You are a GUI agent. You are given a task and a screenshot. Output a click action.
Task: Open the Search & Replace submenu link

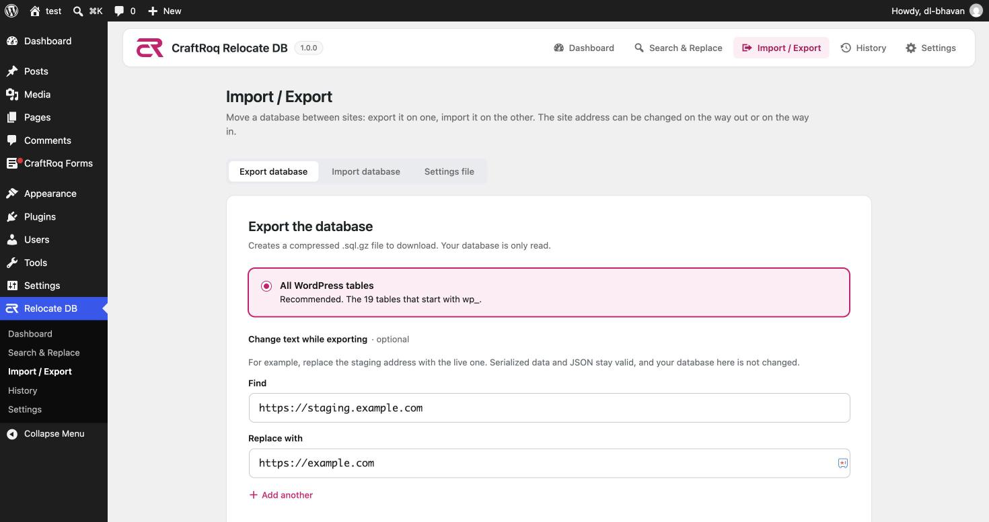44,353
